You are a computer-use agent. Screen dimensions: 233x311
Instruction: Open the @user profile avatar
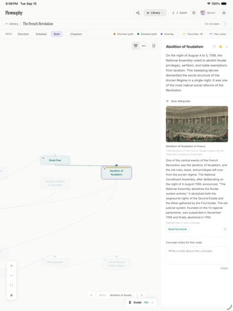point(203,13)
